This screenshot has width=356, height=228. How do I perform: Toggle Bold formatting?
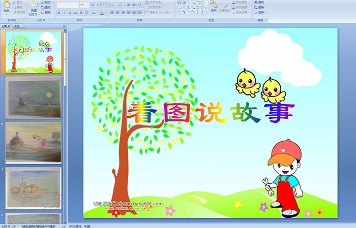point(59,13)
